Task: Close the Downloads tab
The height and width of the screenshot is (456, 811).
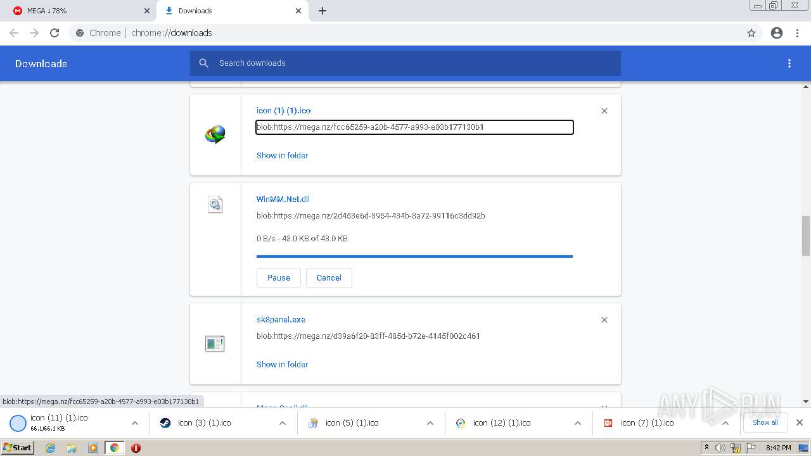Action: pos(298,11)
